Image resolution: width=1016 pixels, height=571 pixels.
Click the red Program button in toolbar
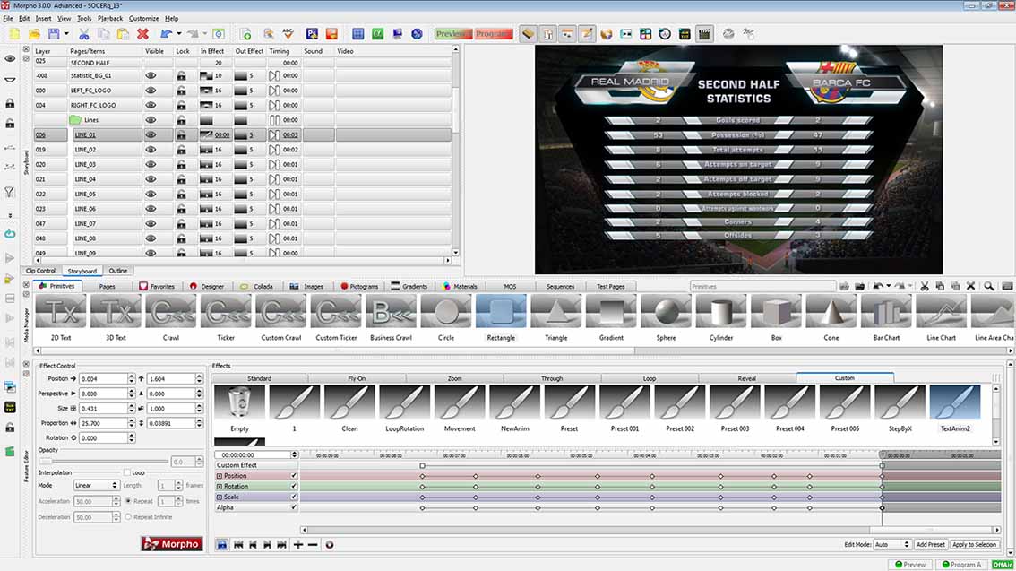pos(493,34)
